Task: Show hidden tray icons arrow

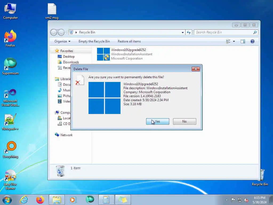Action: (227, 200)
